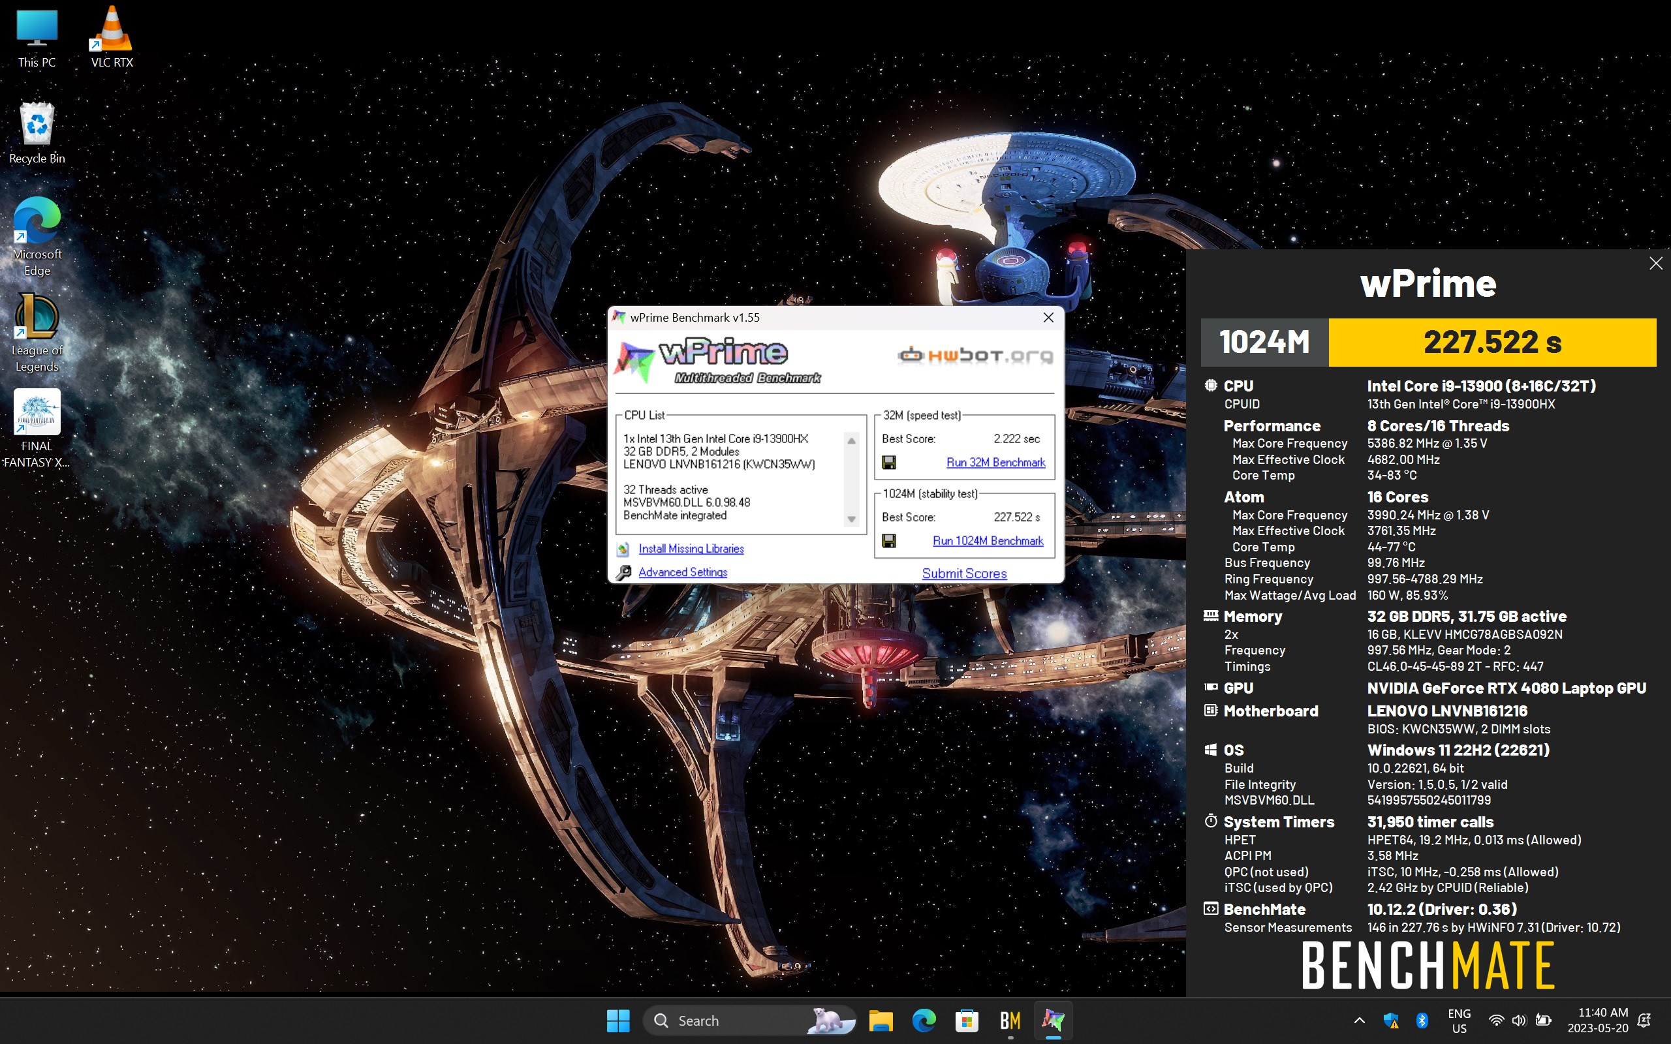Click the Install Missing Libraries icon
1671x1044 pixels.
(x=623, y=549)
